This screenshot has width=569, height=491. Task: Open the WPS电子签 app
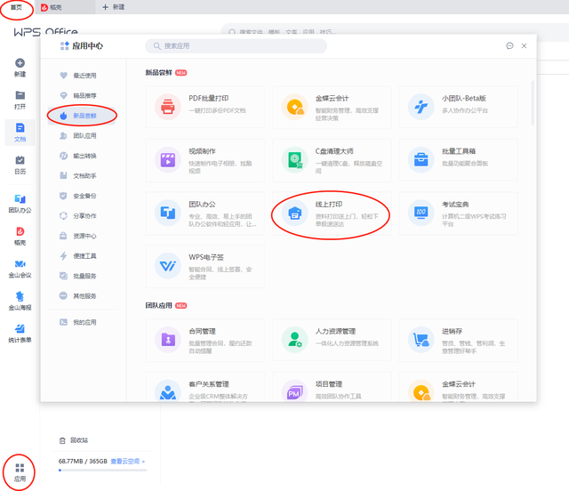pos(167,264)
